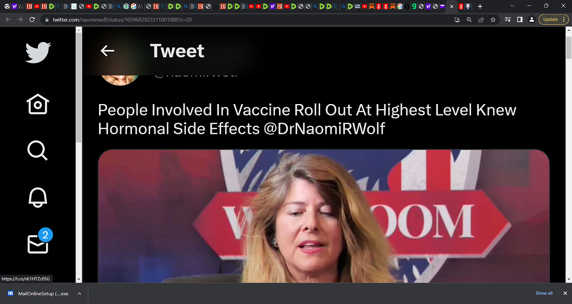The image size is (572, 304).
Task: Open Chrome three-dot menu
Action: (564, 19)
